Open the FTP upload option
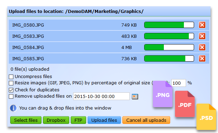218x133 pixels. [x=78, y=120]
